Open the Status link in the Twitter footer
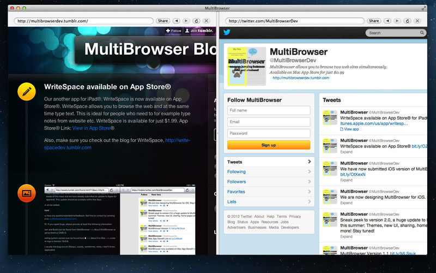 point(243,222)
